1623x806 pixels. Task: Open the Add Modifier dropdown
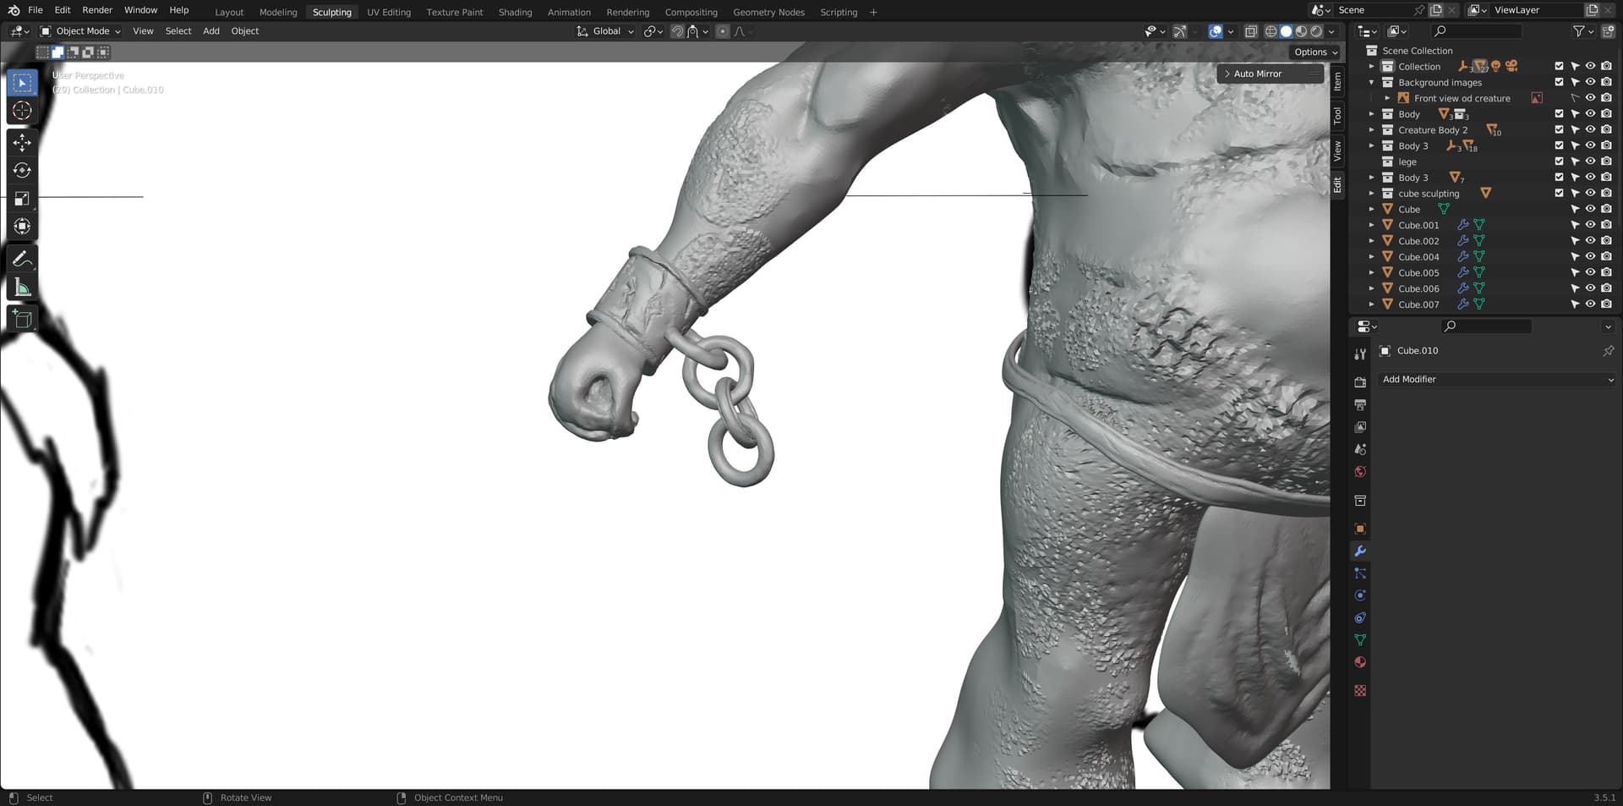point(1496,380)
